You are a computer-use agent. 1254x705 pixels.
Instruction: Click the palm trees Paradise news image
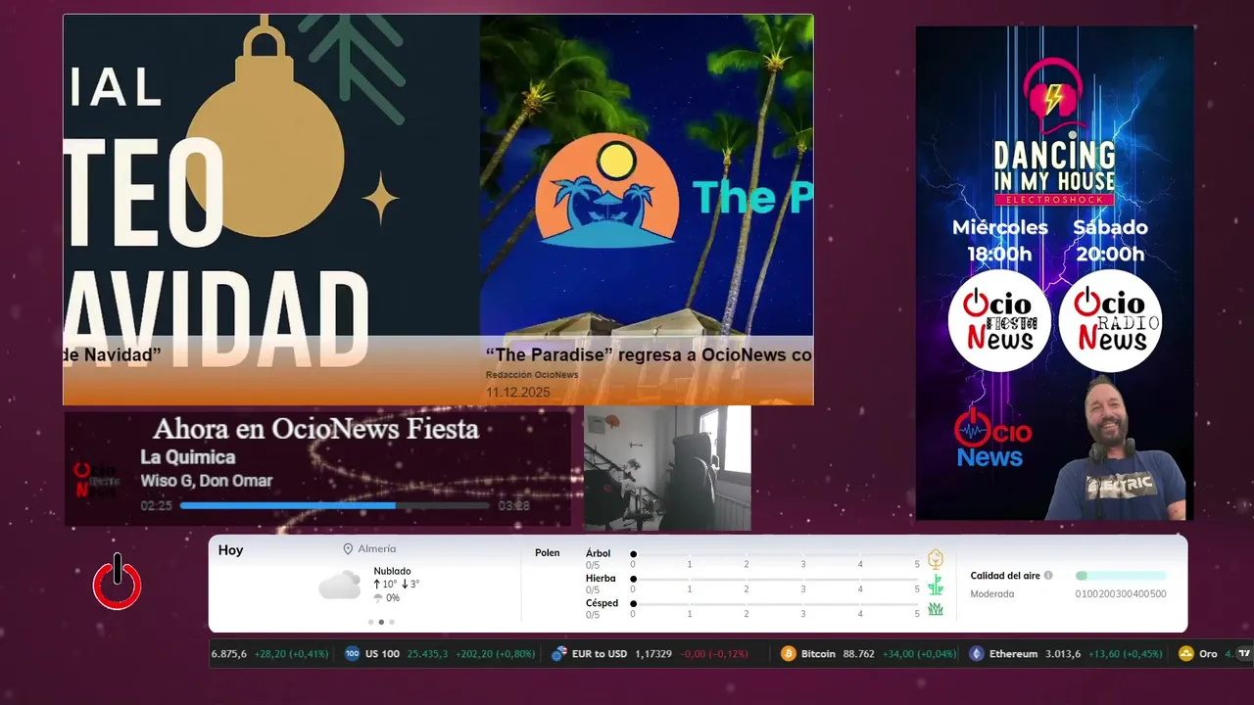click(x=647, y=210)
